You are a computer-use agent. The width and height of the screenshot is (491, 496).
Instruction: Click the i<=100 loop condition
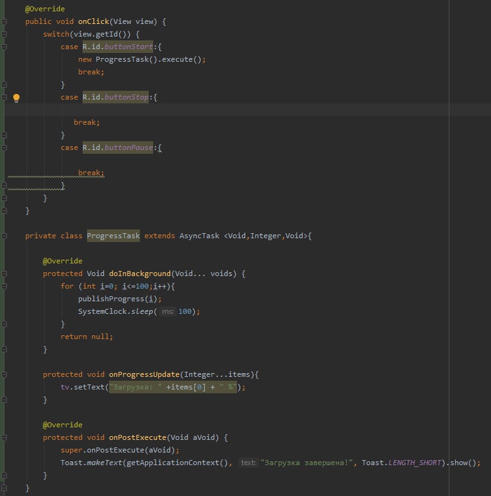(136, 286)
